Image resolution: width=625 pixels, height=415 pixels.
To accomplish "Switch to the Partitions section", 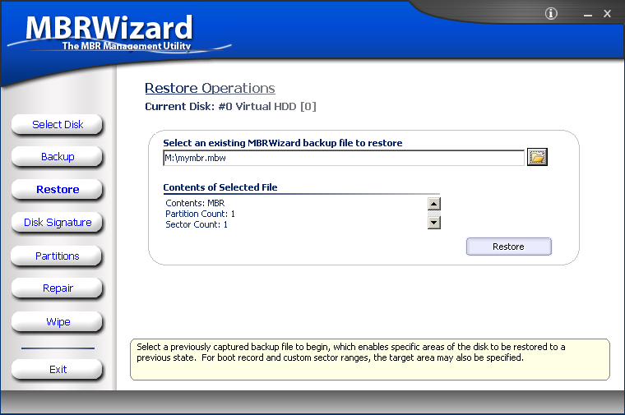I will click(58, 256).
